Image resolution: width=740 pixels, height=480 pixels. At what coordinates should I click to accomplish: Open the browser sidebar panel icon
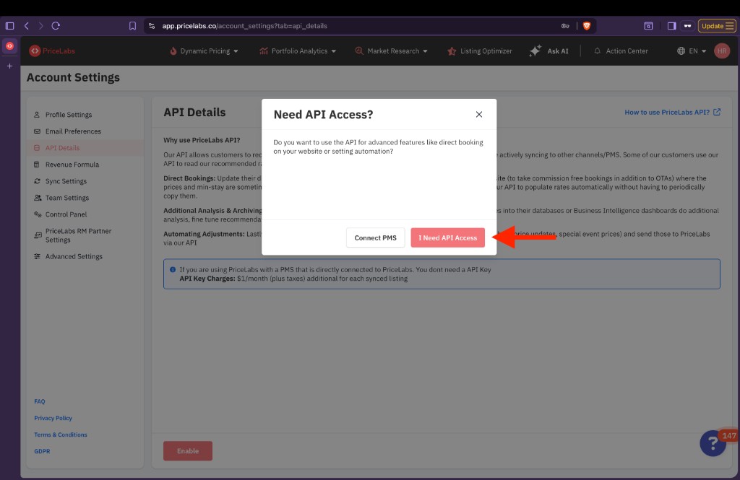pos(10,26)
